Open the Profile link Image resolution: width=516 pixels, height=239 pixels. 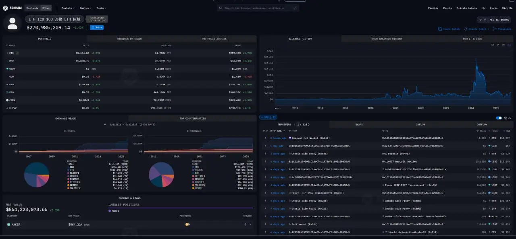(x=433, y=8)
